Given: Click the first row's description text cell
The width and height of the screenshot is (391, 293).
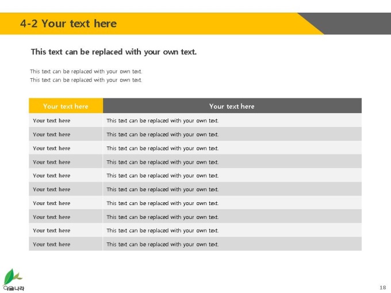Looking at the screenshot, I should [x=232, y=121].
